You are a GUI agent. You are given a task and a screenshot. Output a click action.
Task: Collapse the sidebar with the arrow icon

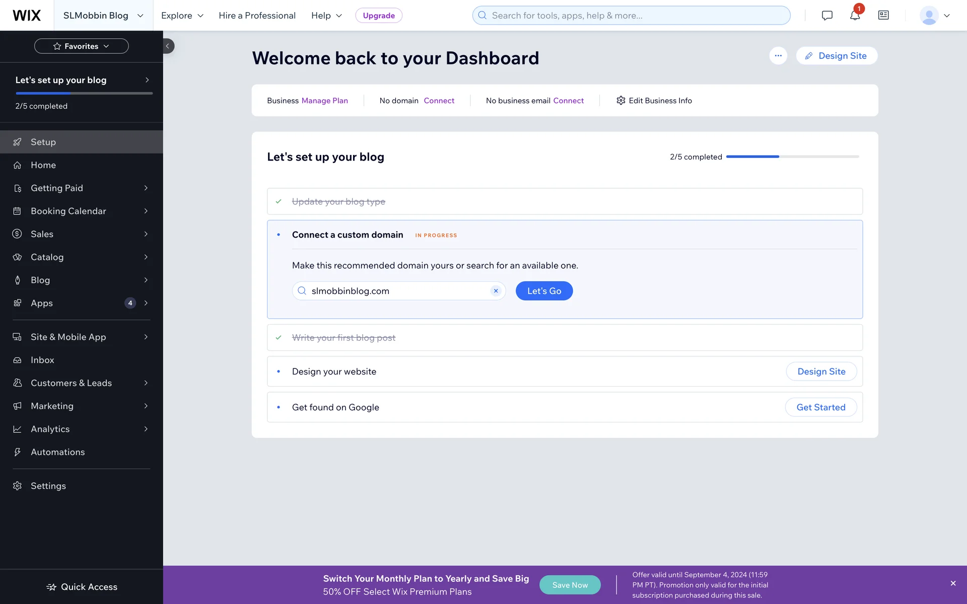click(168, 46)
